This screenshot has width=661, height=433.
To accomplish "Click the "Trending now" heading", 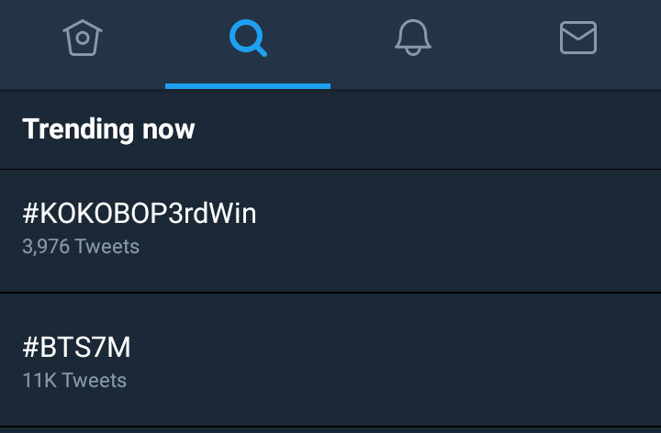I will pyautogui.click(x=108, y=128).
